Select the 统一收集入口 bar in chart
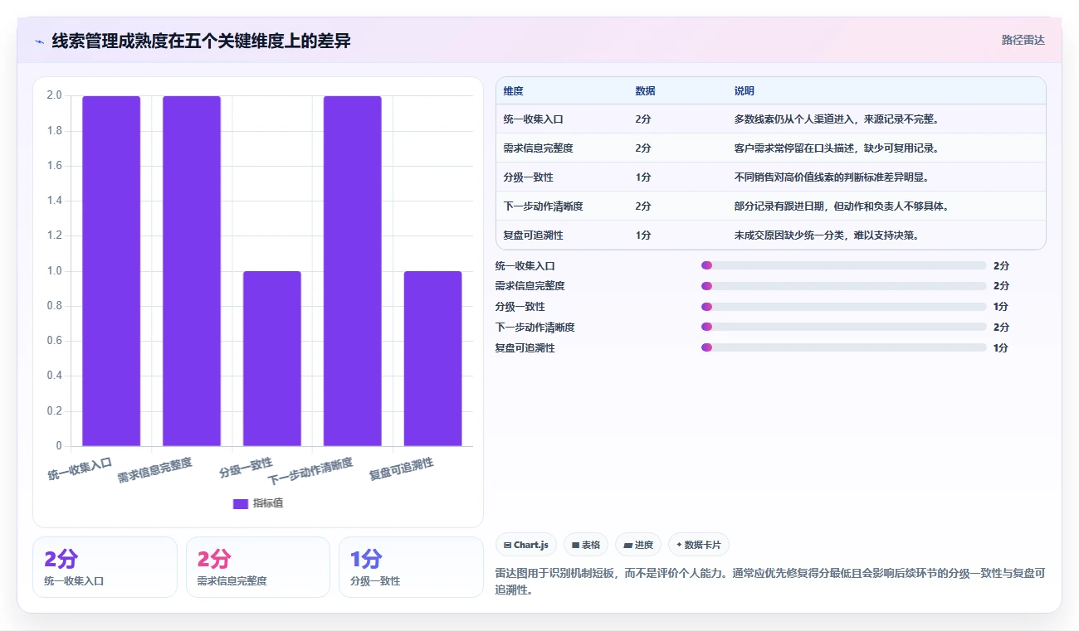Image resolution: width=1079 pixels, height=631 pixels. tap(111, 271)
